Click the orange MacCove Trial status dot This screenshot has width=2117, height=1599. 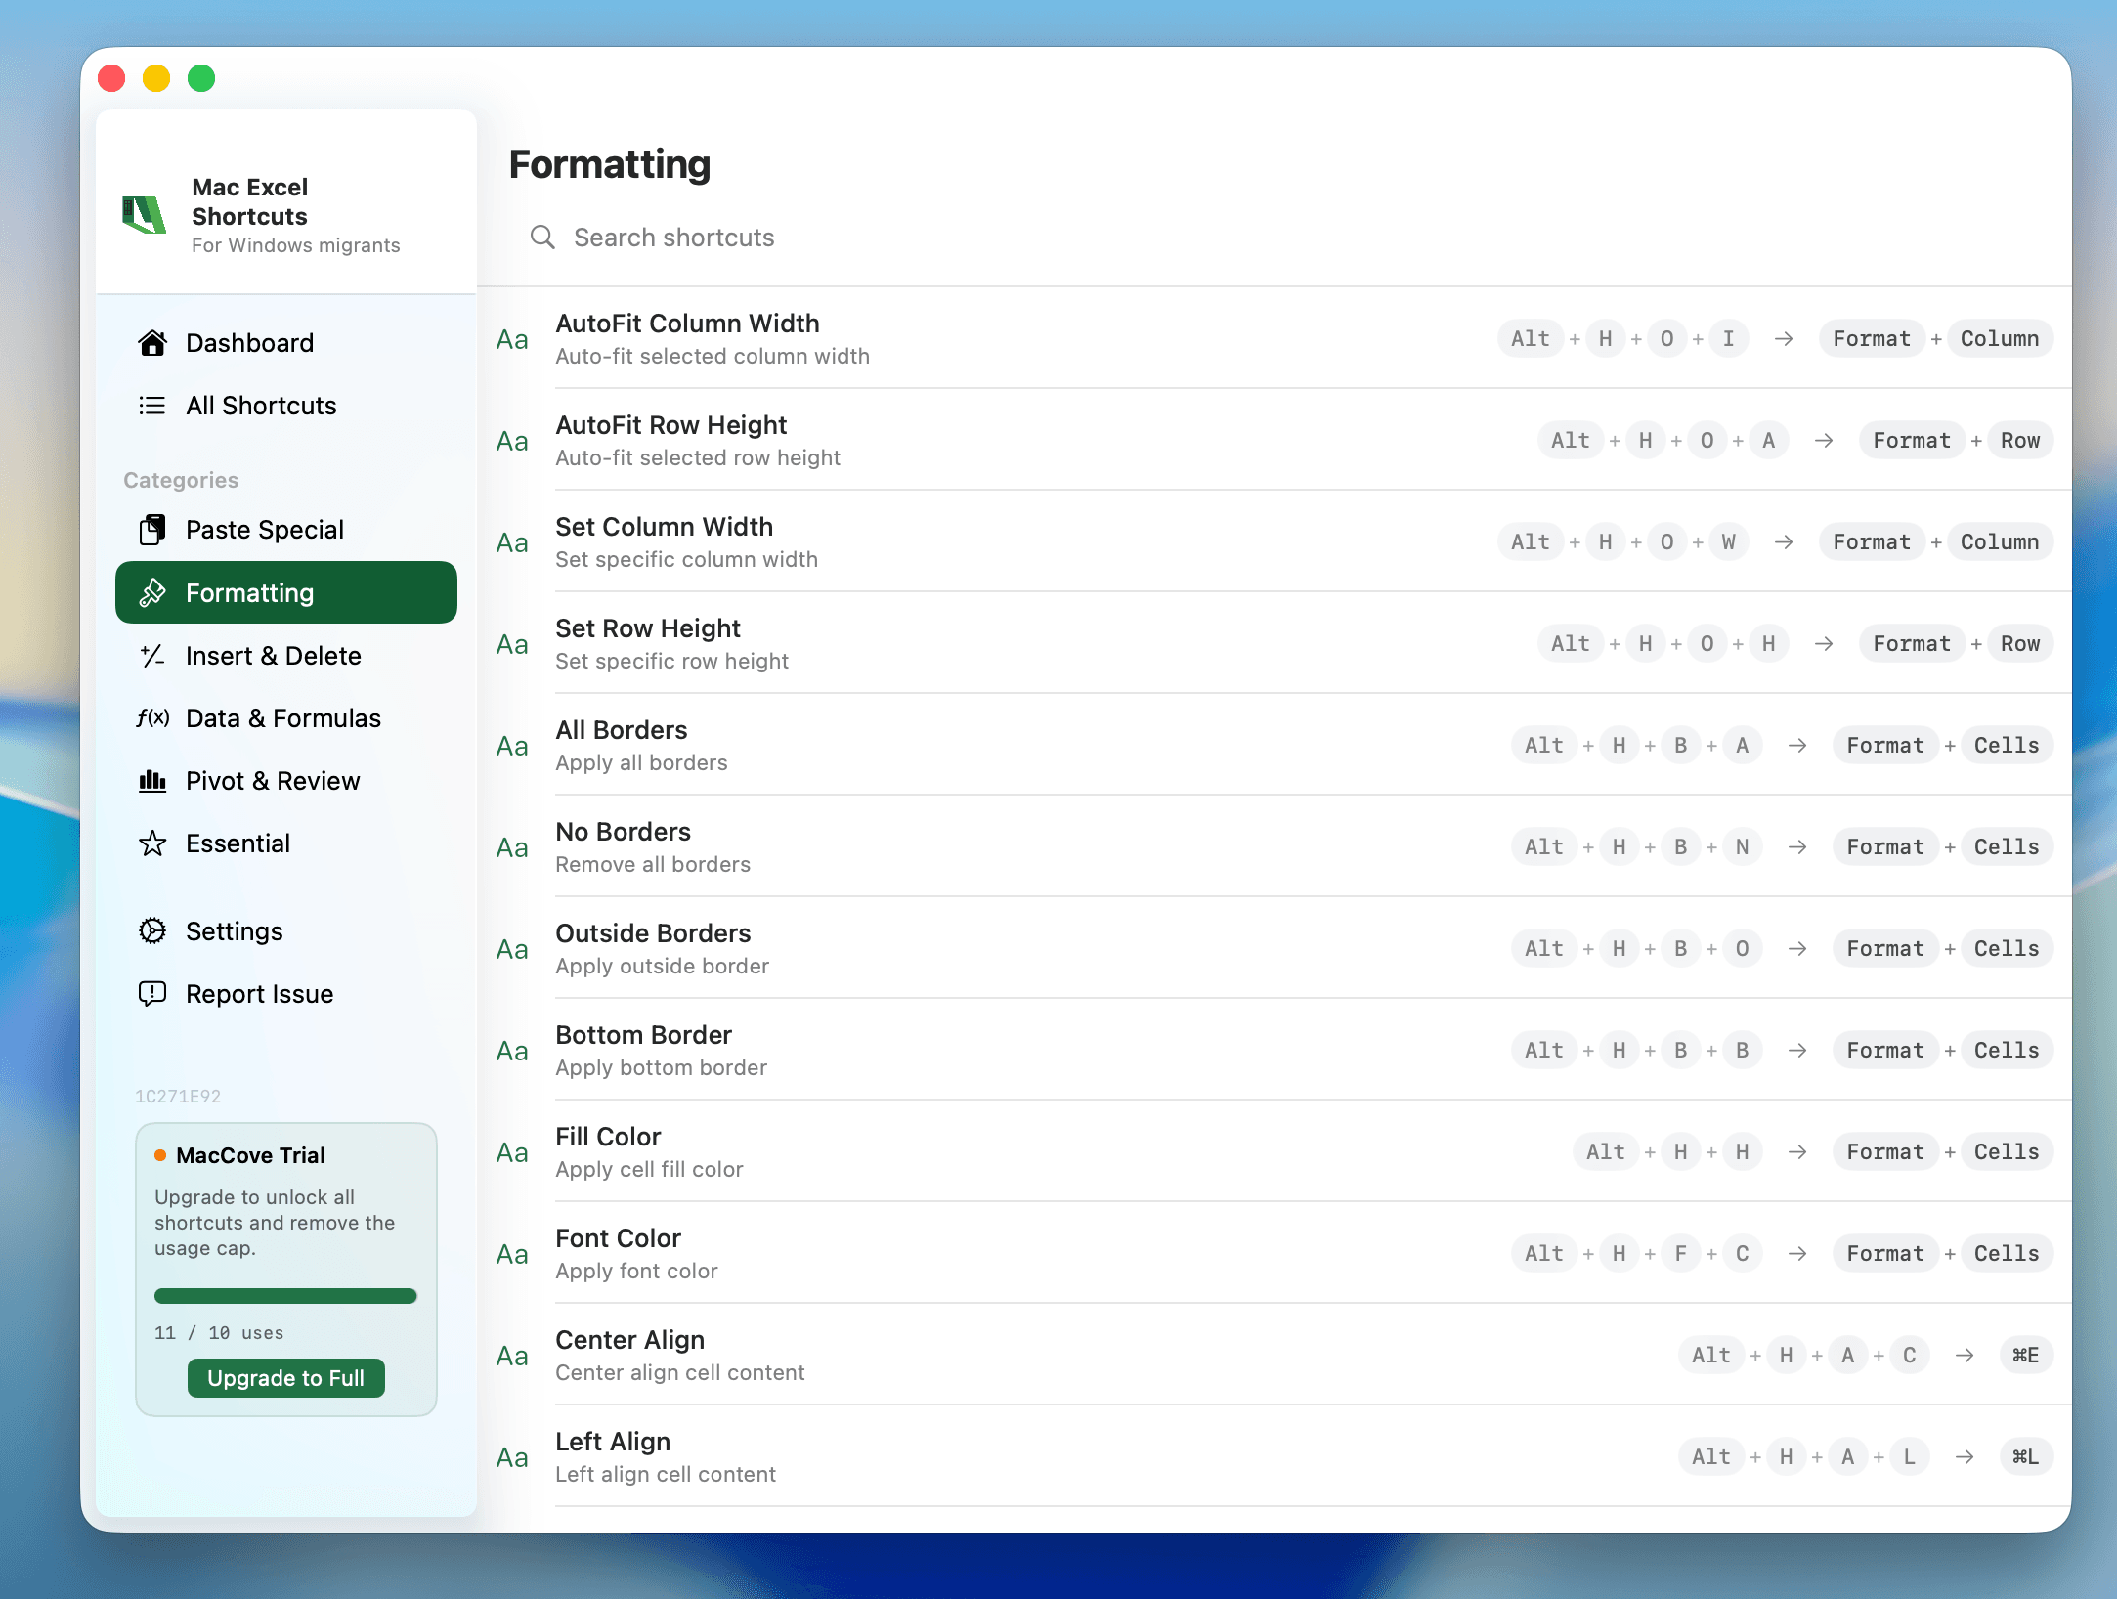tap(160, 1155)
